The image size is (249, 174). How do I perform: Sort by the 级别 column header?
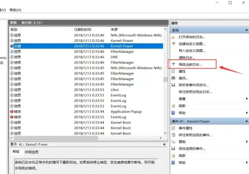pos(14,29)
